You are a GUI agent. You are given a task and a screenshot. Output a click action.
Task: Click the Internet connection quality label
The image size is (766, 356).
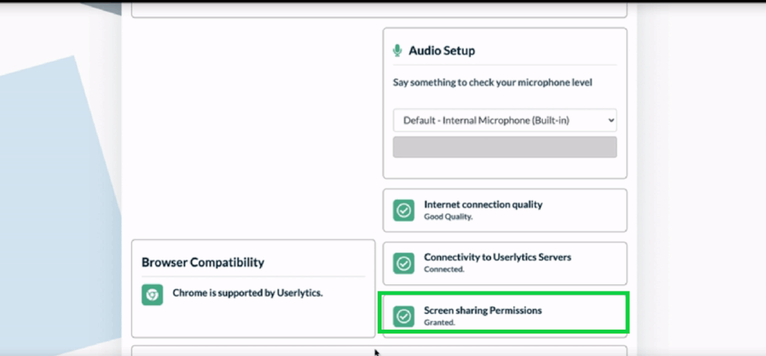point(483,204)
